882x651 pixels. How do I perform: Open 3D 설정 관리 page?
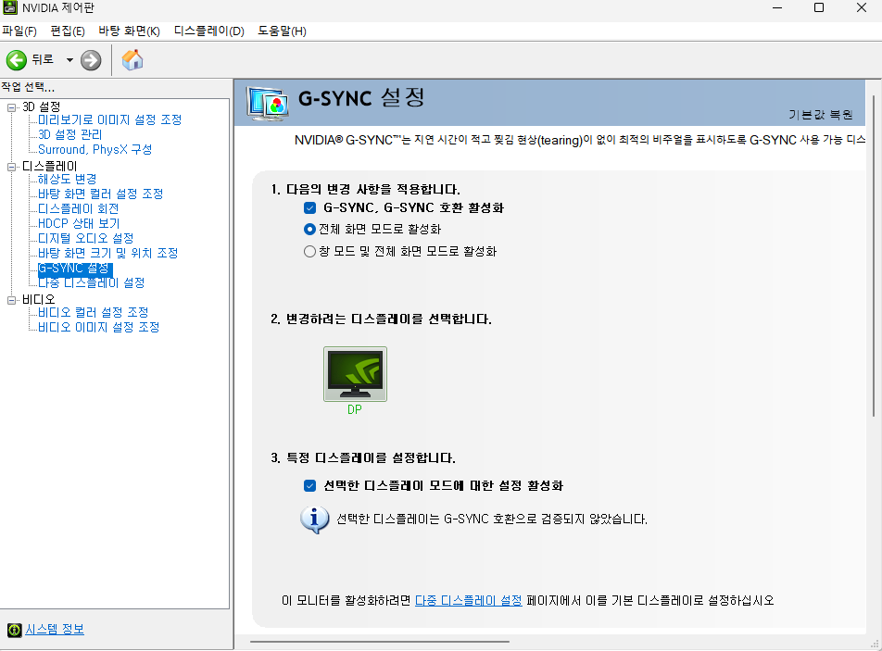pyautogui.click(x=69, y=134)
